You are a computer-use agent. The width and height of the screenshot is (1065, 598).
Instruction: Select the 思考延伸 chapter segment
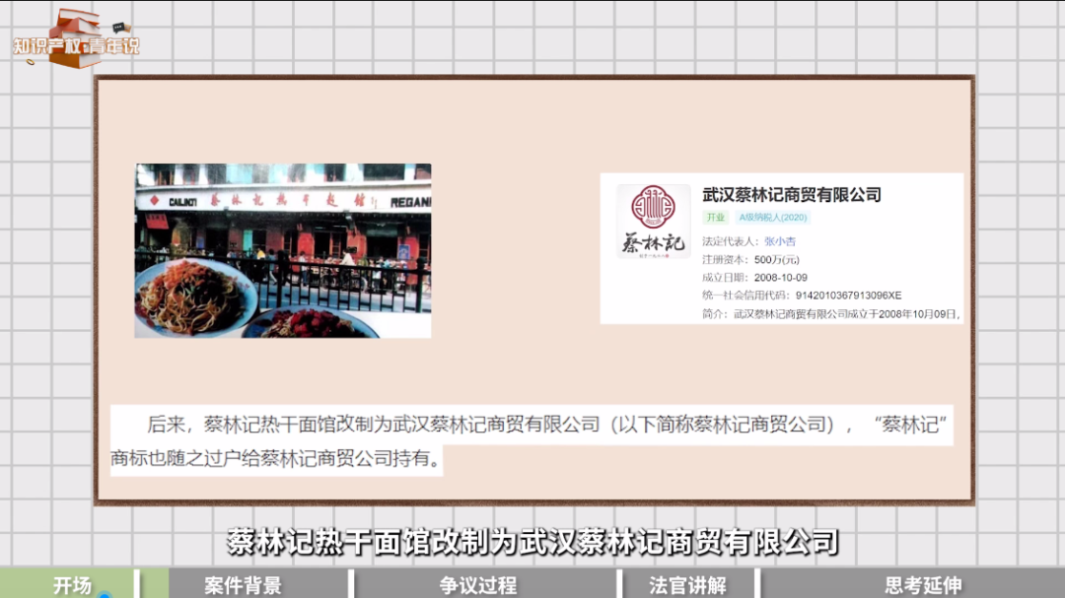pyautogui.click(x=922, y=585)
